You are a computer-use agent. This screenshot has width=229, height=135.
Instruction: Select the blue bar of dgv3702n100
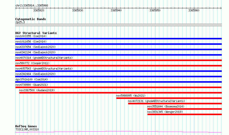(x=118, y=82)
